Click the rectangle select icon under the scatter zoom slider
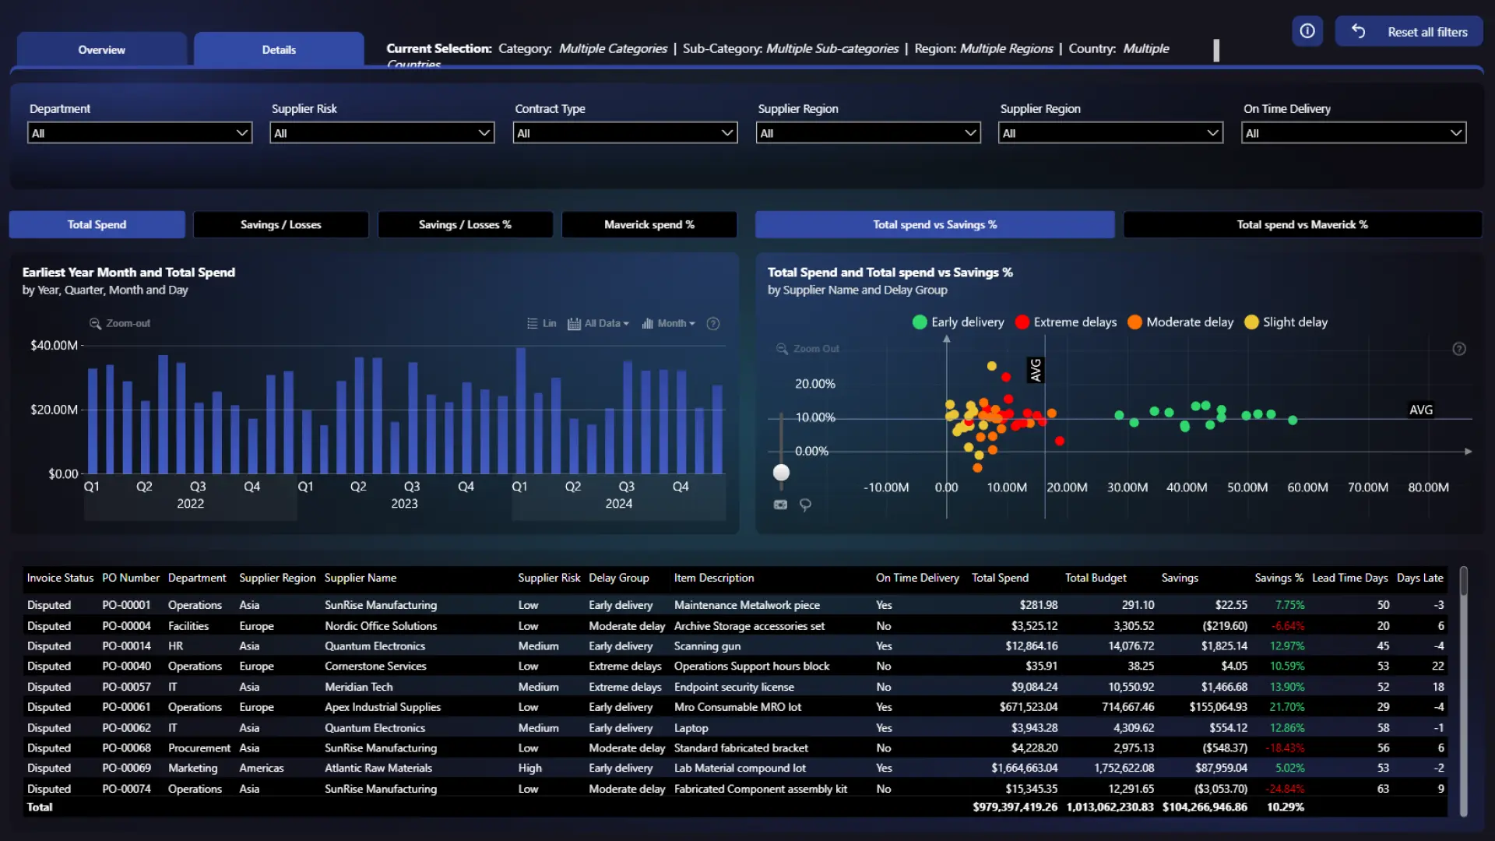The width and height of the screenshot is (1495, 841). (780, 505)
